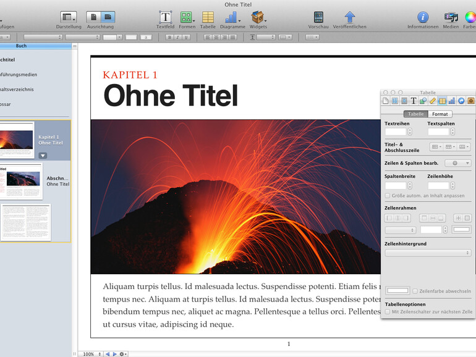This screenshot has height=357, width=476.
Task: Open the Formen shapes tool
Action: point(186,17)
